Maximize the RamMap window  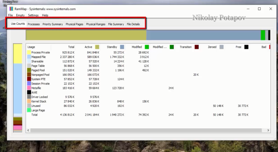[259, 9]
